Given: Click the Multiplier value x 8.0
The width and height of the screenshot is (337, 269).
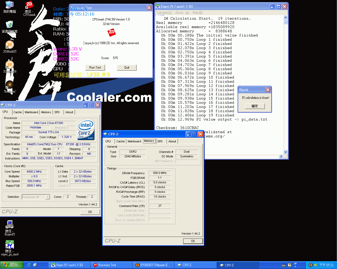Looking at the screenshot, I should 34,176.
